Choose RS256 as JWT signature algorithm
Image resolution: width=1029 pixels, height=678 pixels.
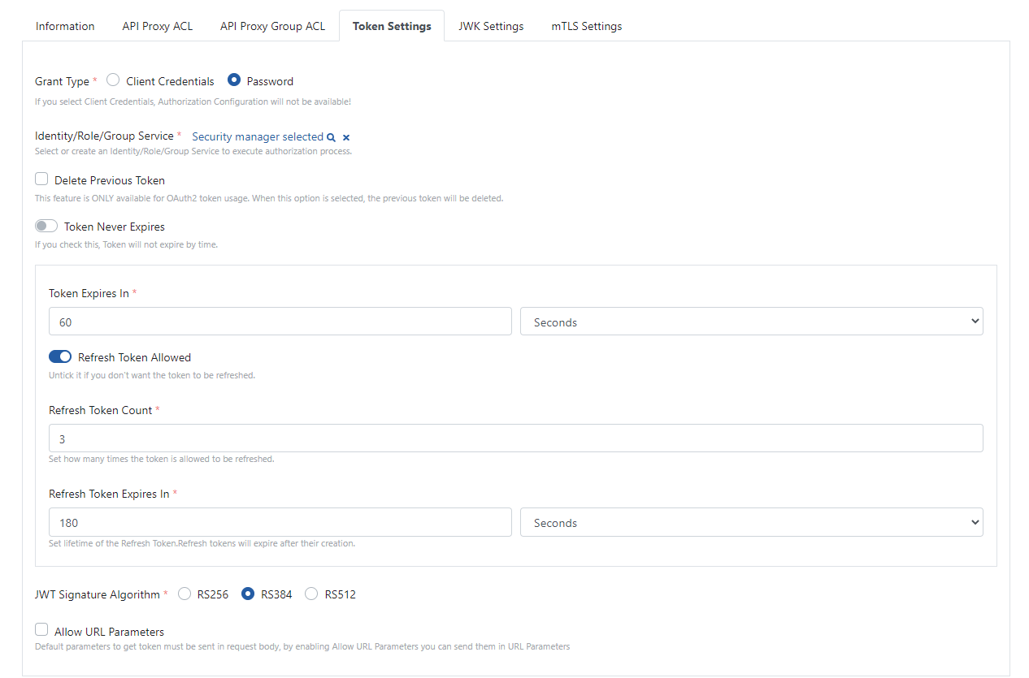pyautogui.click(x=185, y=594)
